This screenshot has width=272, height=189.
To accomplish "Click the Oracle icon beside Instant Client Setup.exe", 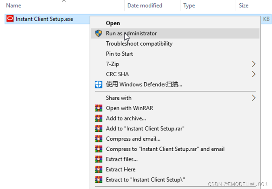I will [10, 19].
